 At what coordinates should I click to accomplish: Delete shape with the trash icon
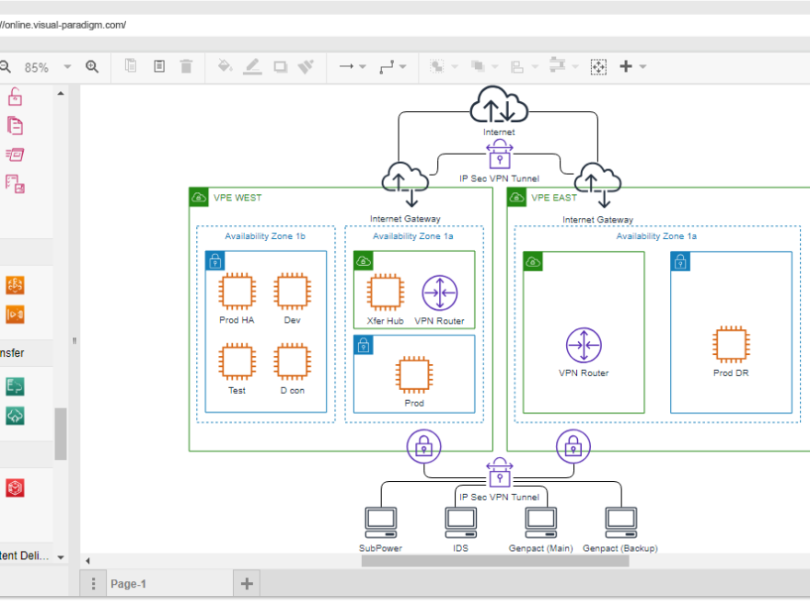(x=186, y=66)
